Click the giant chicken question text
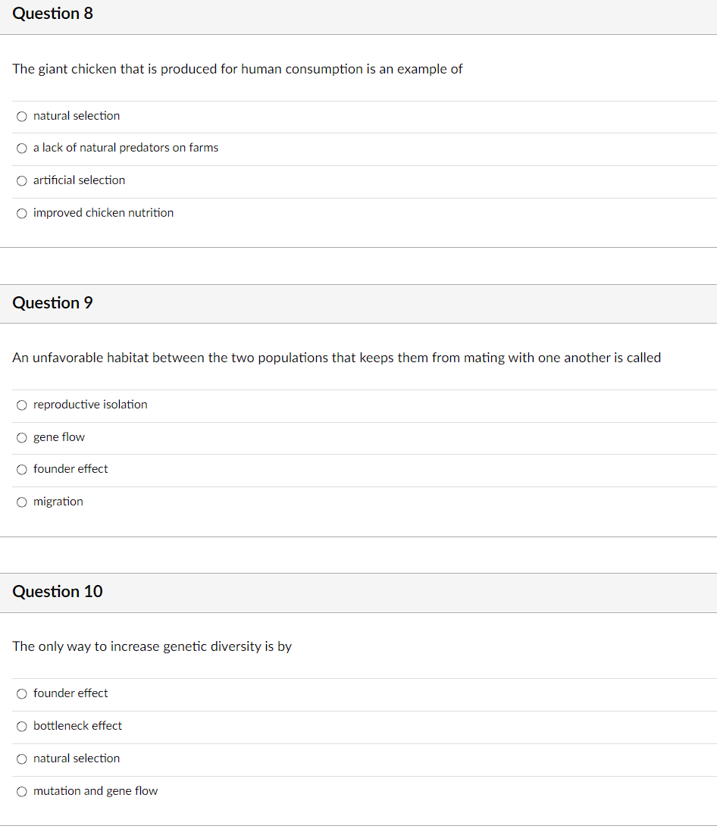Viewport: 717px width, 829px height. [x=237, y=69]
